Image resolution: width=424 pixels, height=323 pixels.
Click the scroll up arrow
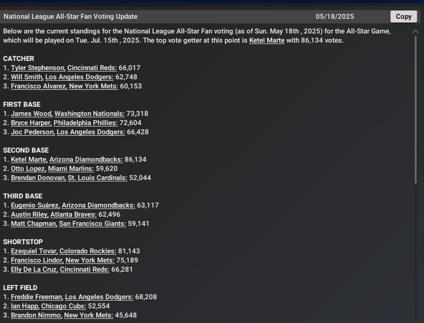click(x=416, y=32)
